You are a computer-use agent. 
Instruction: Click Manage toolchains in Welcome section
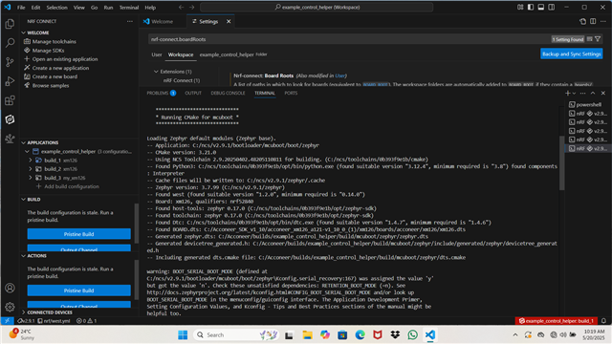tap(54, 41)
